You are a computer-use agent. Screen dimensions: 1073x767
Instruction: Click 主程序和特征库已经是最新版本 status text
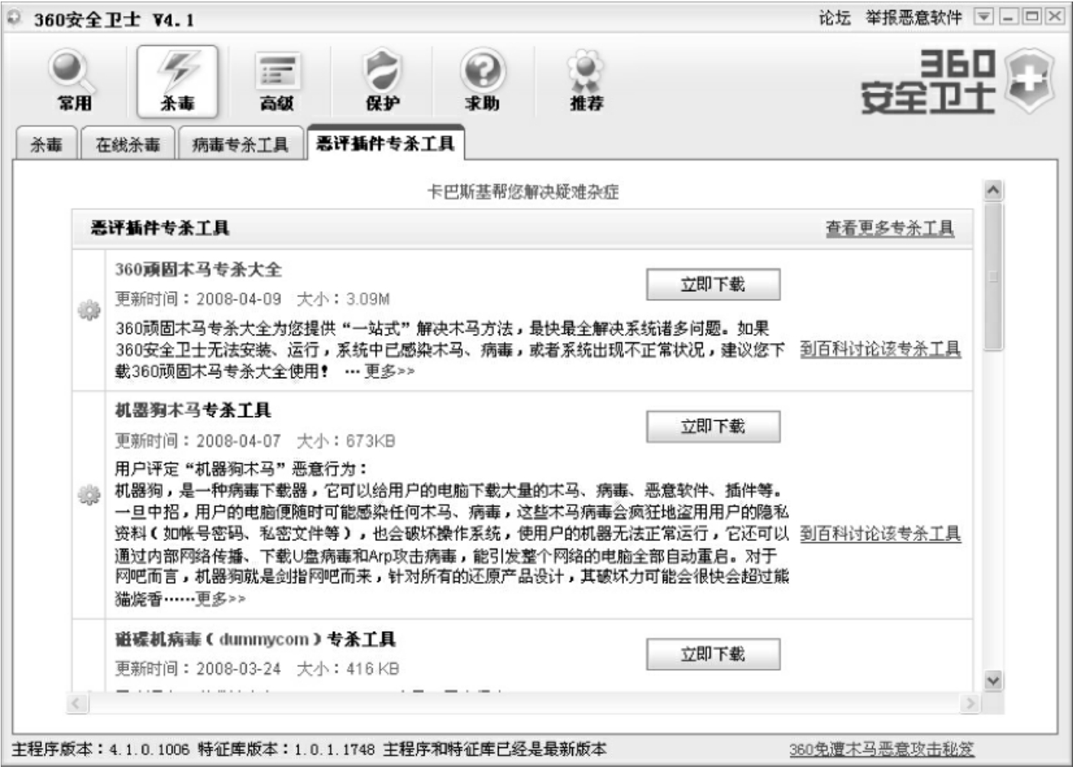(x=495, y=749)
